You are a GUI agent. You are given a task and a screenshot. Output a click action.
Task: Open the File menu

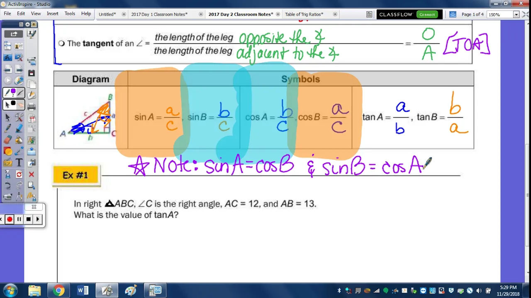coord(7,14)
